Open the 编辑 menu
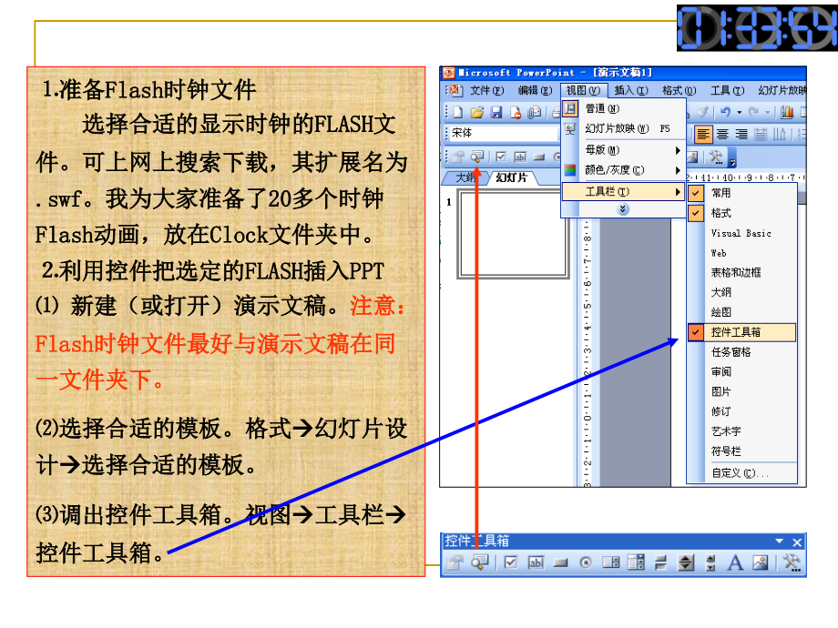The width and height of the screenshot is (838, 628). point(535,90)
